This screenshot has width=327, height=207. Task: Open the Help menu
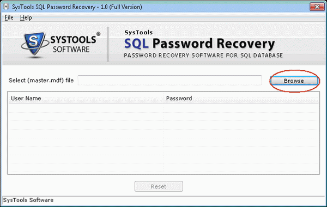[26, 17]
